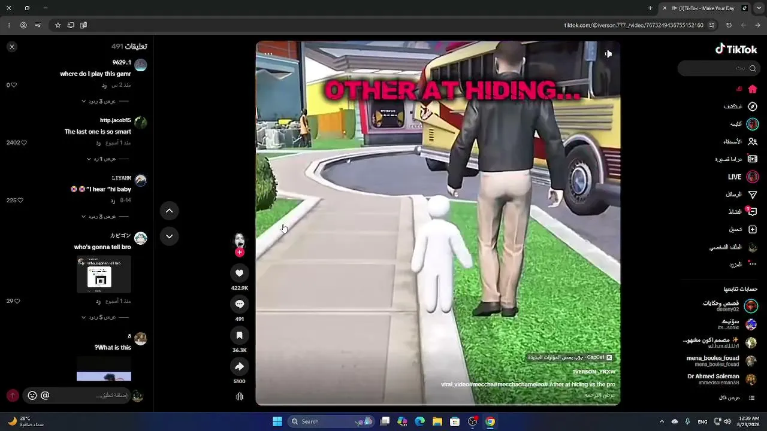Viewport: 767px width, 431px height.
Task: Share the video with arrow icon
Action: (x=239, y=366)
